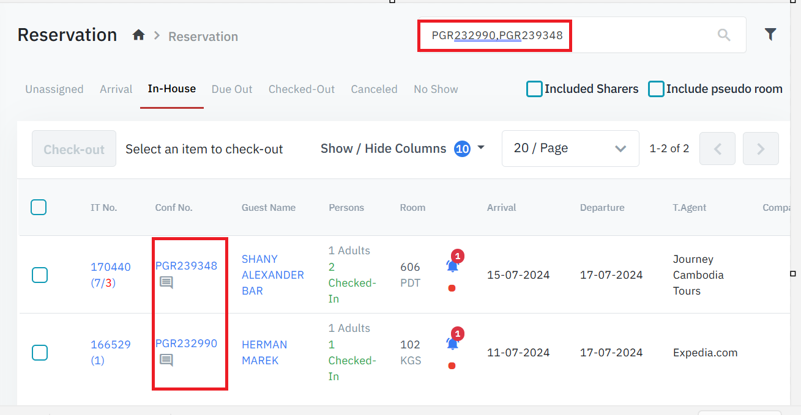Enable the Included Sharers checkbox
The height and width of the screenshot is (415, 801).
[x=534, y=89]
